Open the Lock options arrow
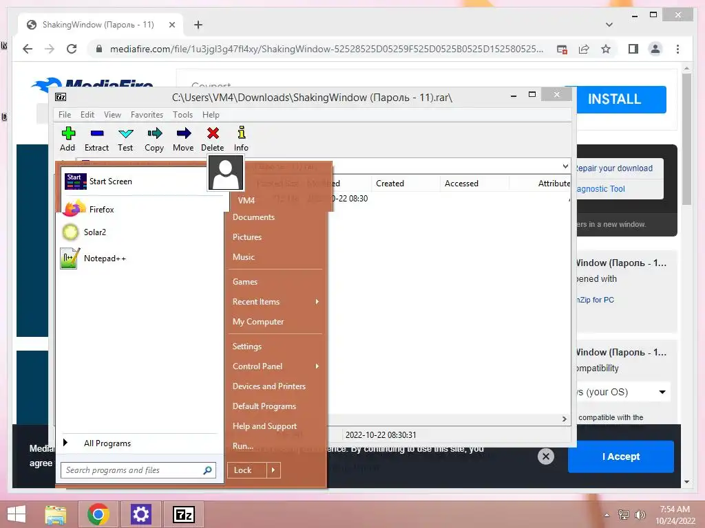Screen dimensions: 705x528 pos(273,470)
